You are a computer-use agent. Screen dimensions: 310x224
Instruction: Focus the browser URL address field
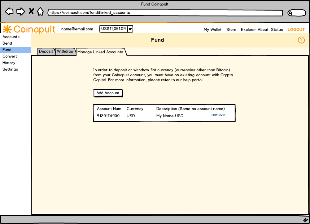[165, 13]
